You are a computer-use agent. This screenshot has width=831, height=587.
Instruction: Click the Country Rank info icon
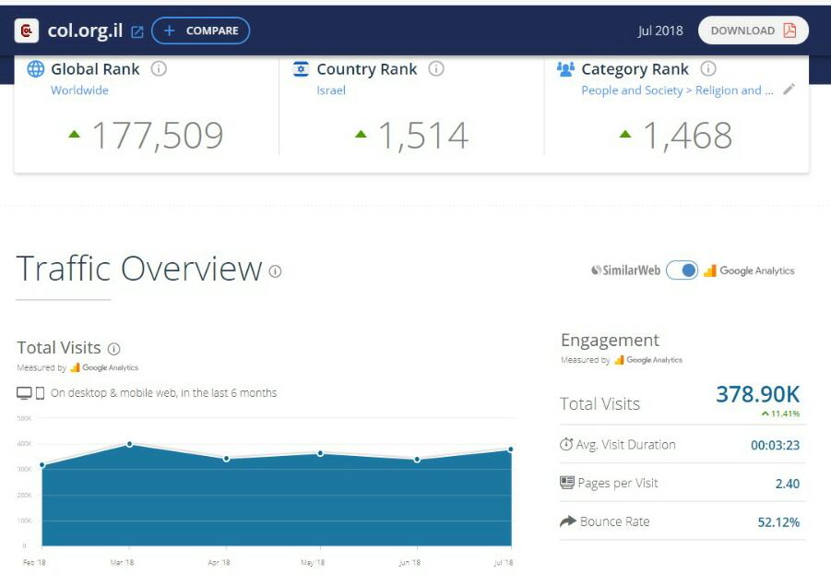tap(436, 69)
